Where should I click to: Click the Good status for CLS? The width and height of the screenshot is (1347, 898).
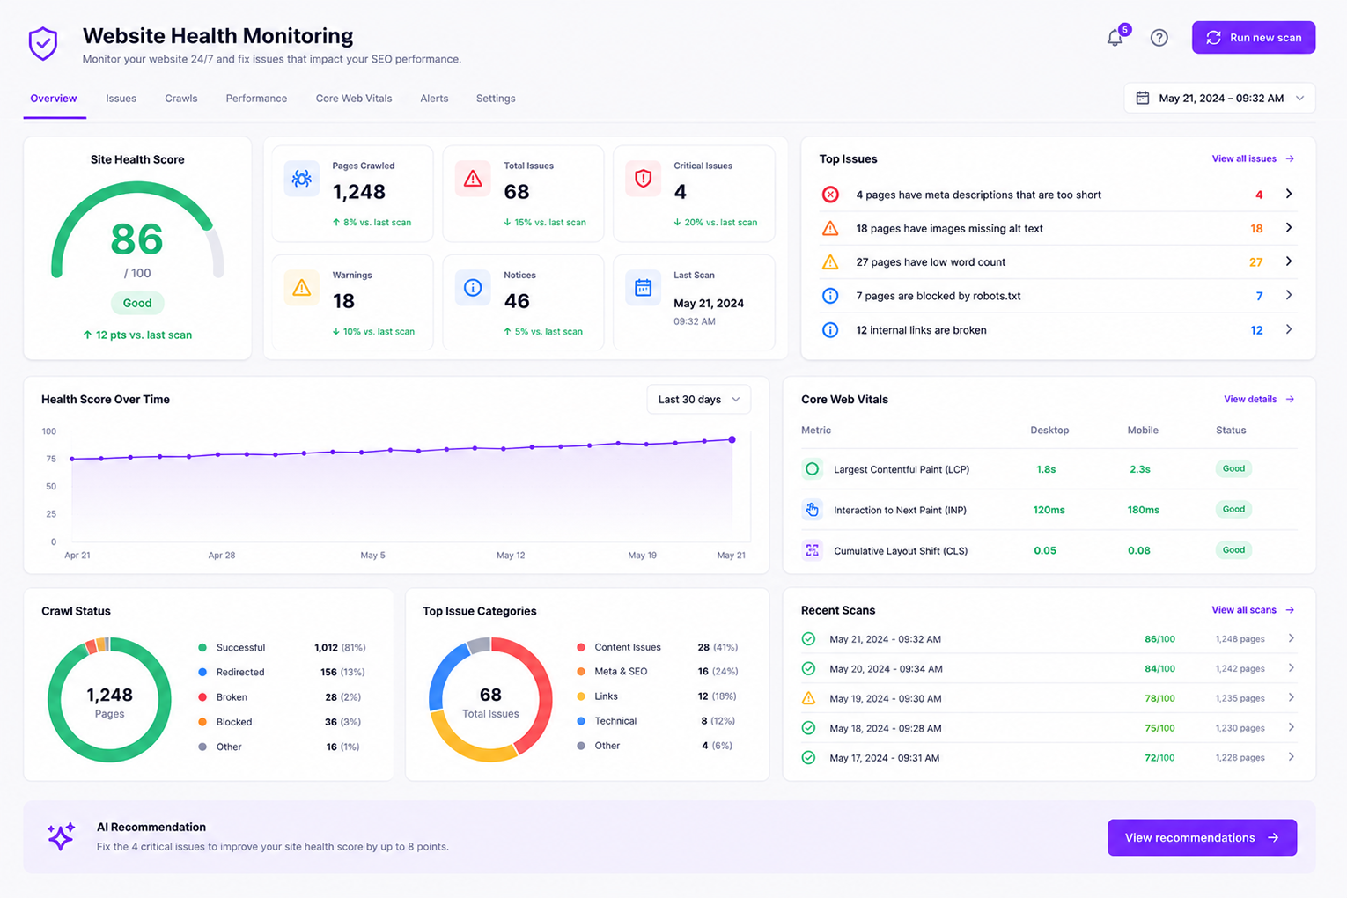coord(1233,550)
